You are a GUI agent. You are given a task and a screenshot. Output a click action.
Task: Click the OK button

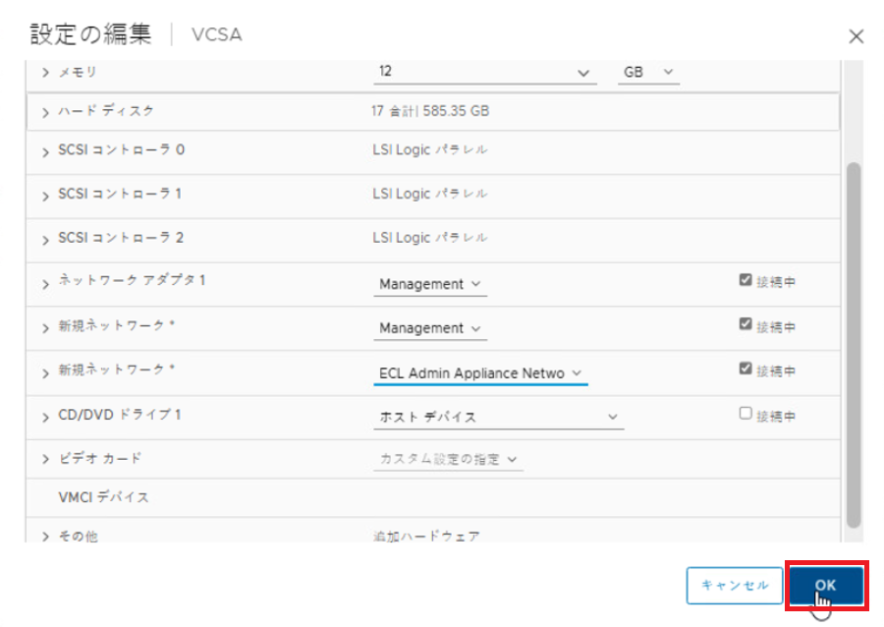tap(825, 585)
